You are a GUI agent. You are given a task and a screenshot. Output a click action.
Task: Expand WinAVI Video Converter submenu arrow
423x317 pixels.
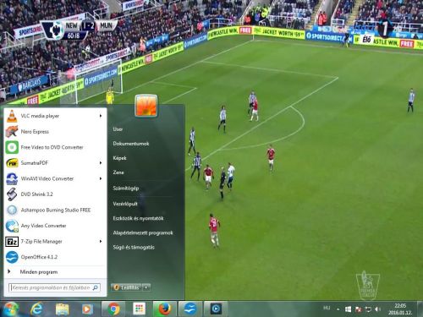pyautogui.click(x=101, y=178)
